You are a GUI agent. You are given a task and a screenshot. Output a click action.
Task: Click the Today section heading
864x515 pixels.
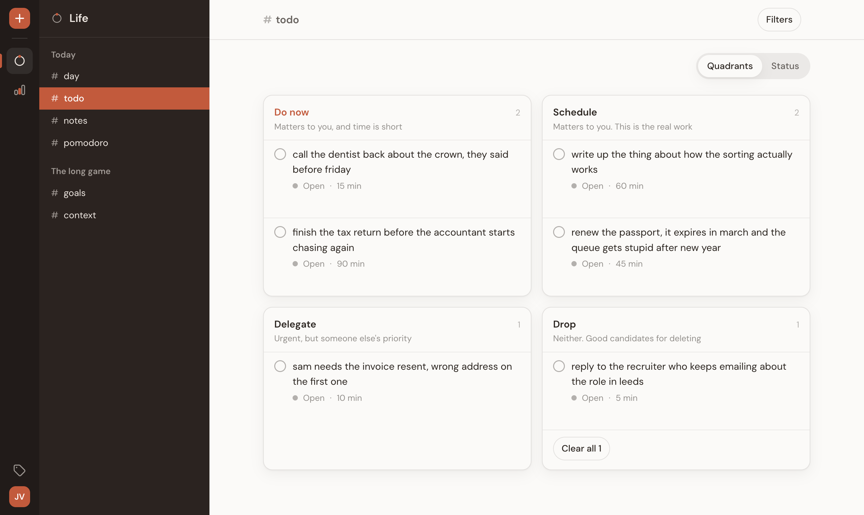(63, 55)
